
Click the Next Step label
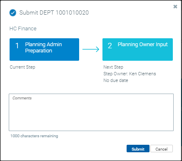(113, 67)
